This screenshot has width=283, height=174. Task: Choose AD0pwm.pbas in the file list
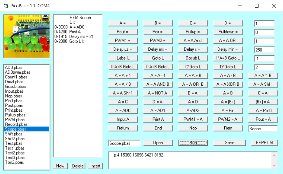point(18,72)
